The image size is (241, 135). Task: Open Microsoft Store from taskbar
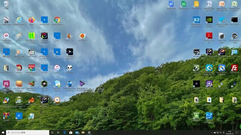pos(71,132)
